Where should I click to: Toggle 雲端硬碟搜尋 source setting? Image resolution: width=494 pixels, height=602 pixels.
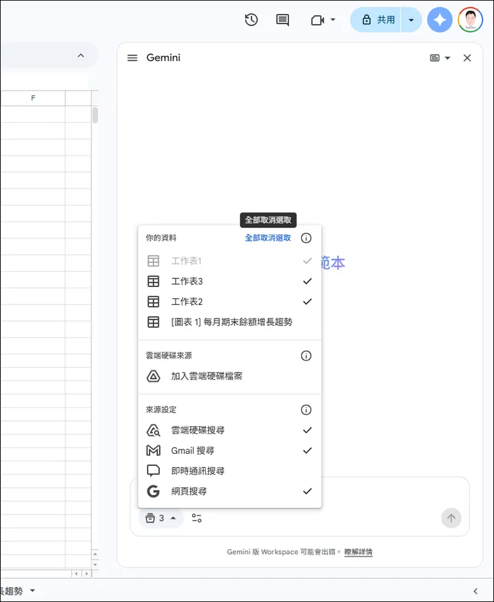230,430
